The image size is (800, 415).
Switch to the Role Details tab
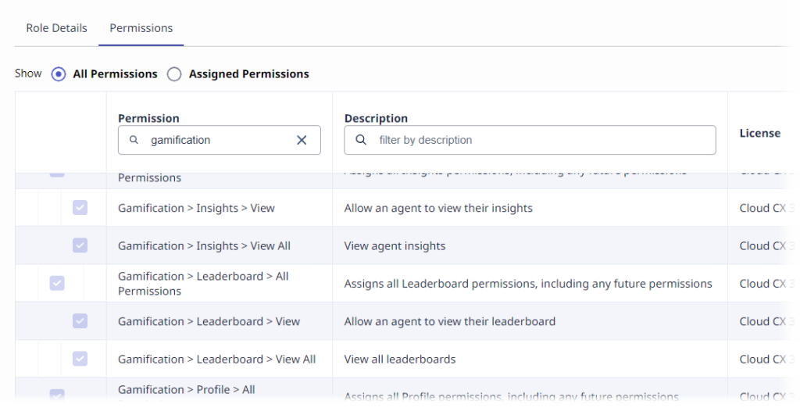click(x=56, y=28)
